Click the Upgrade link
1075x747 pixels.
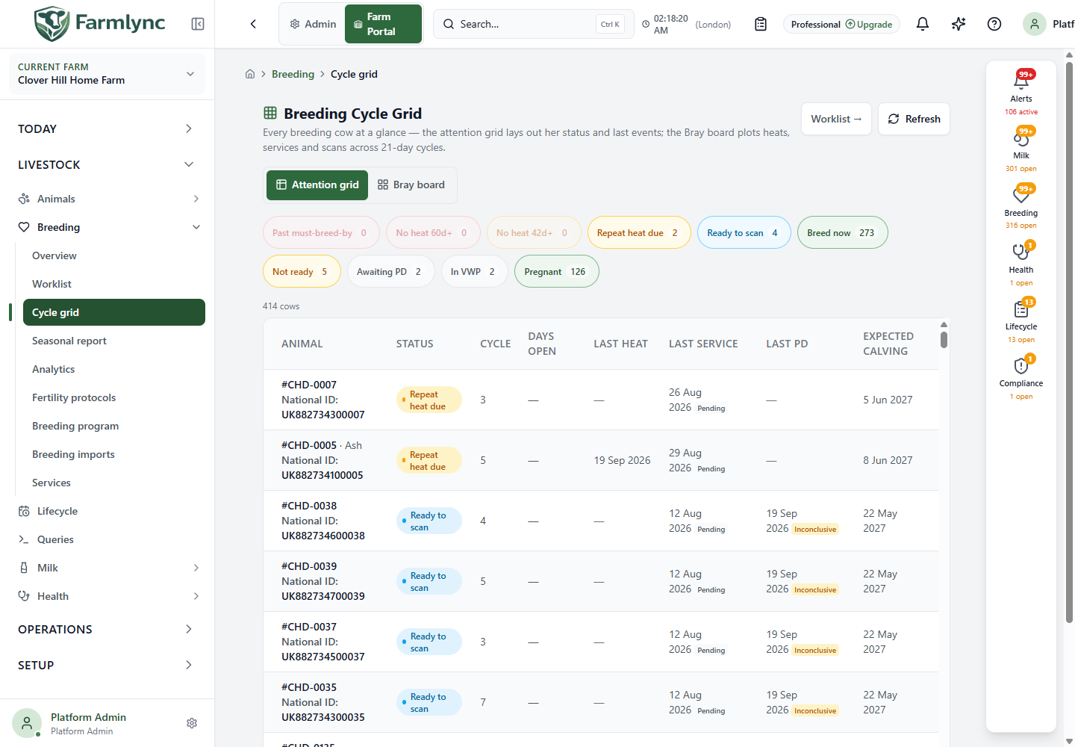[869, 25]
